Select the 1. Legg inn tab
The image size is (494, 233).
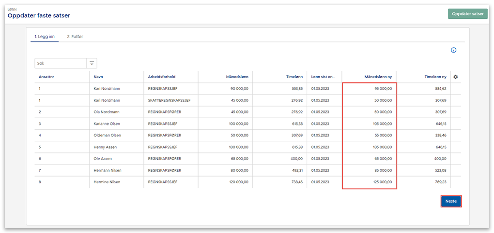pyautogui.click(x=44, y=36)
